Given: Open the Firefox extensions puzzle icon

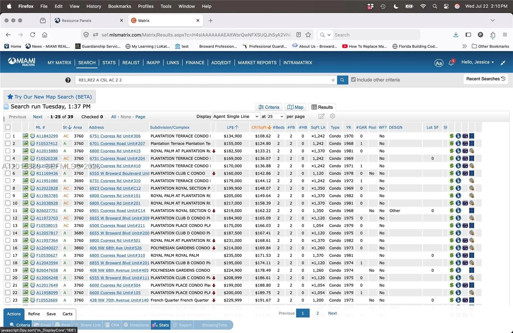Looking at the screenshot, I should (493, 35).
